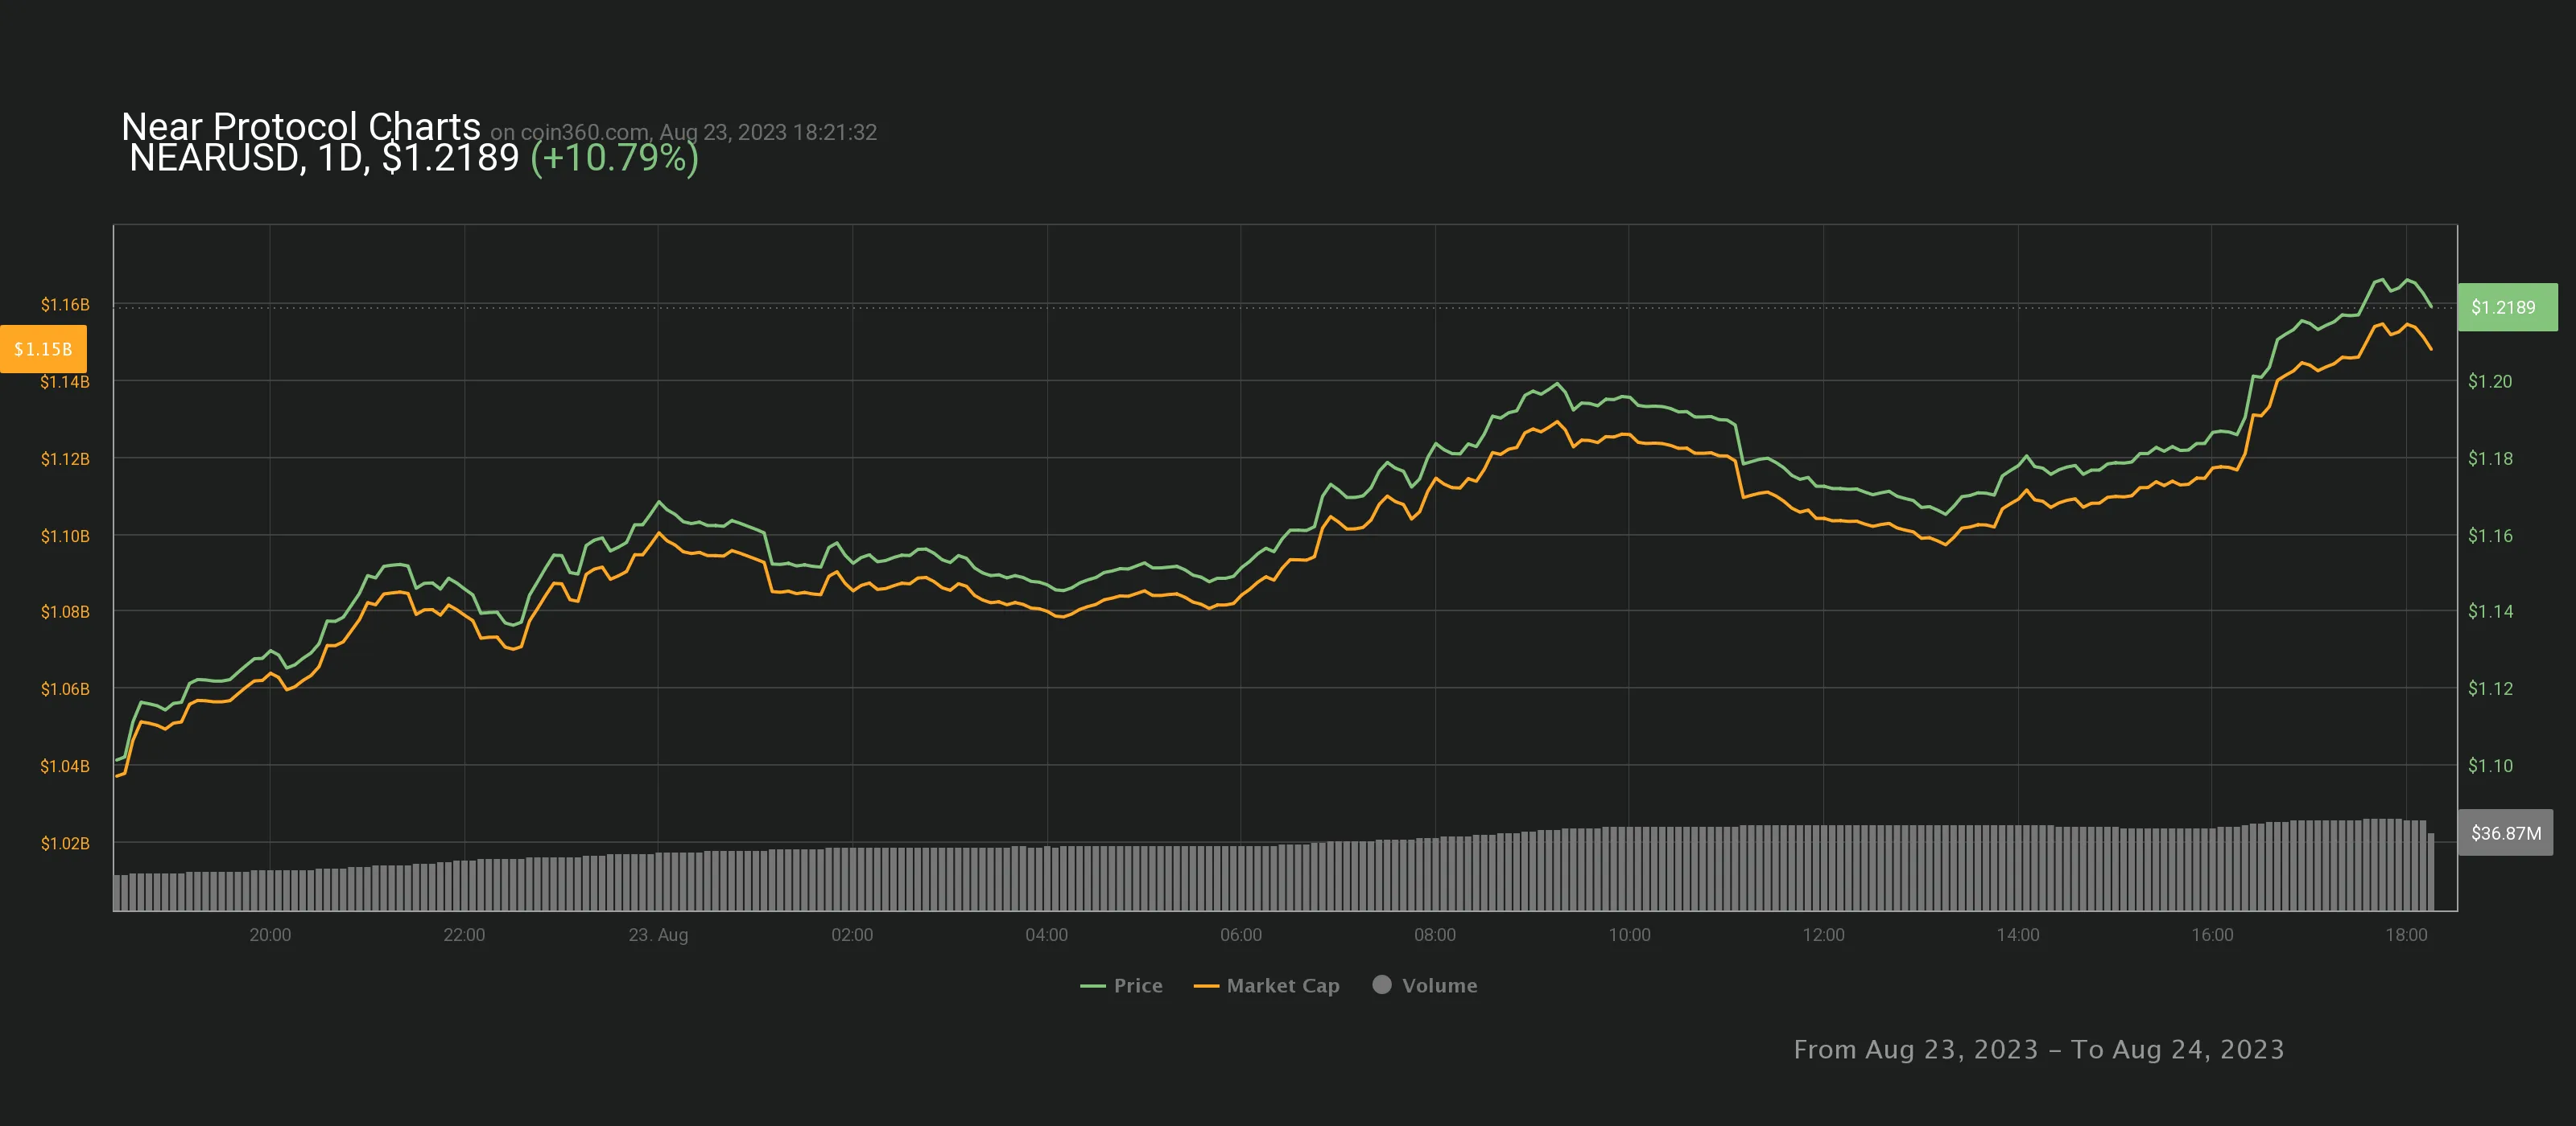Click the green Price line icon

pyautogui.click(x=1092, y=986)
